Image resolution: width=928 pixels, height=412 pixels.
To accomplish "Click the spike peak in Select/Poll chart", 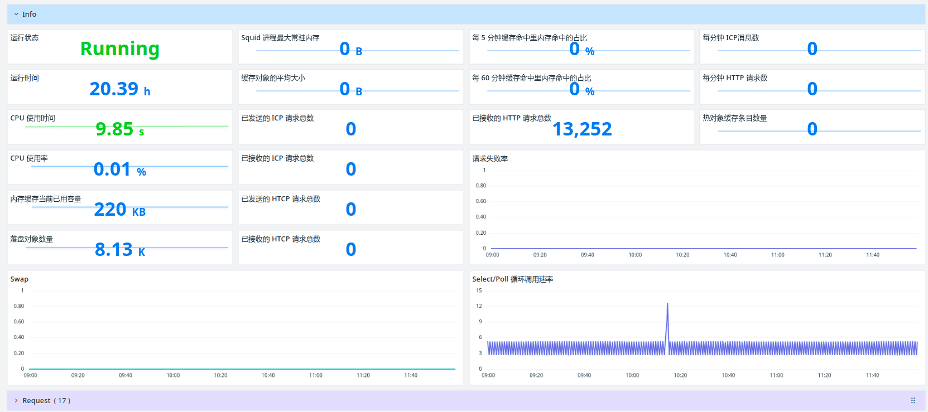I will click(667, 304).
